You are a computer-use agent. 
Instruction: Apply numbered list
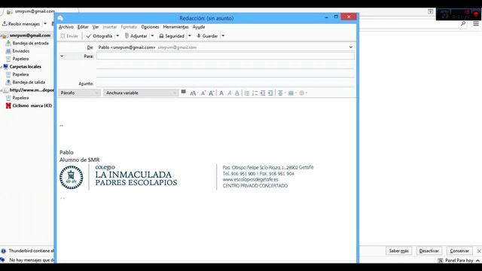click(x=255, y=93)
